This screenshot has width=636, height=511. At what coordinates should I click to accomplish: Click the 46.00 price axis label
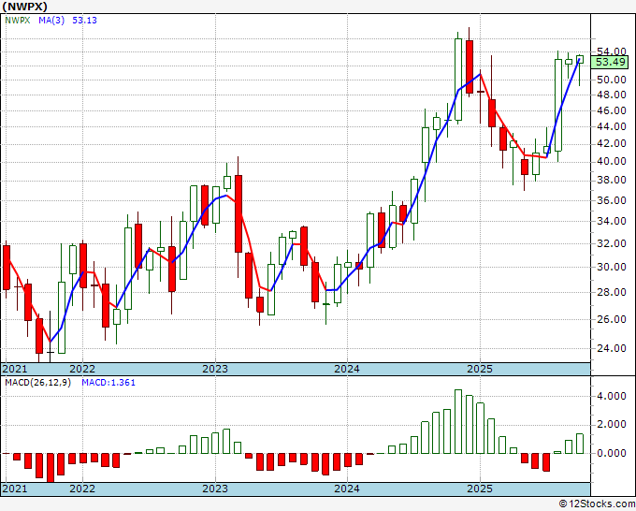612,110
